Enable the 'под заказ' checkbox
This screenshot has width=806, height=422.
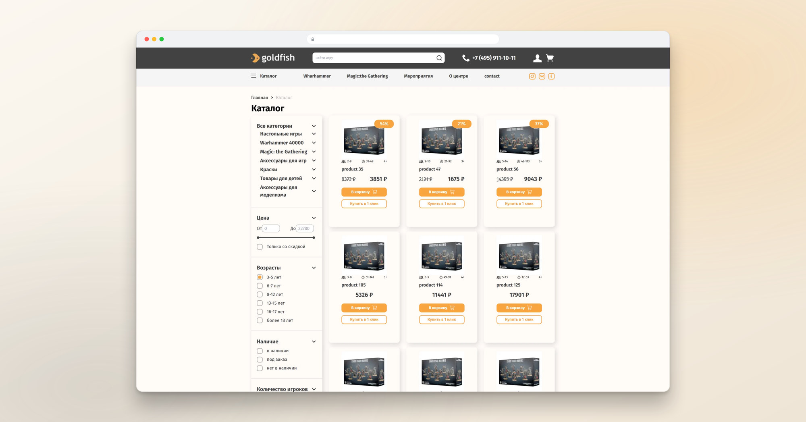260,360
